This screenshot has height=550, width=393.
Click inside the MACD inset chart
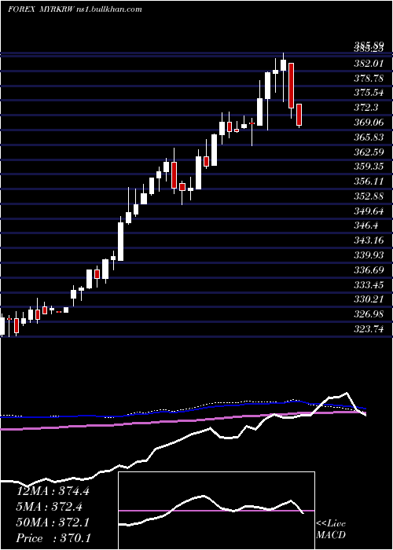[216, 511]
